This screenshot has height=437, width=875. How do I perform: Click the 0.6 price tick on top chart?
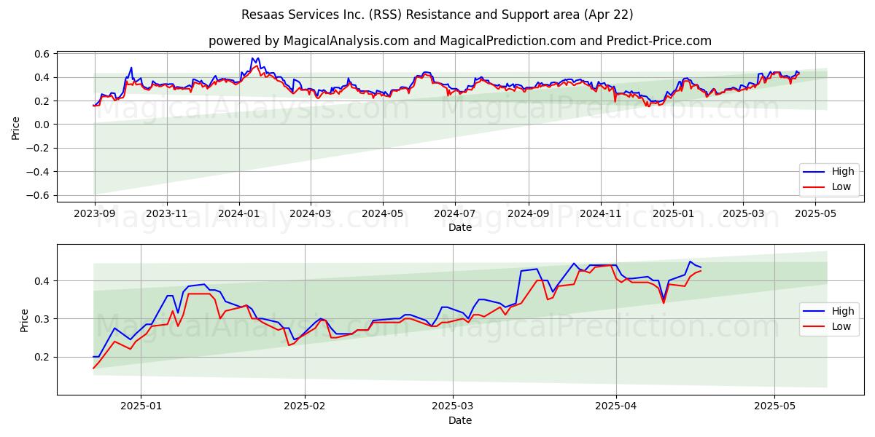pyautogui.click(x=42, y=54)
